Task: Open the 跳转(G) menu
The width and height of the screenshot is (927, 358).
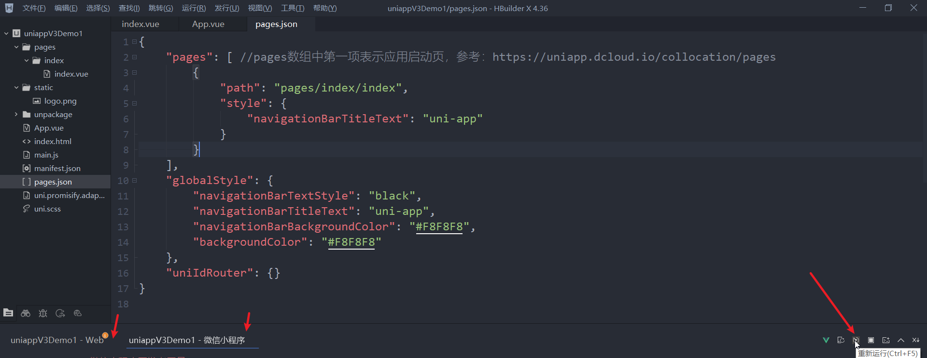Action: [x=161, y=8]
